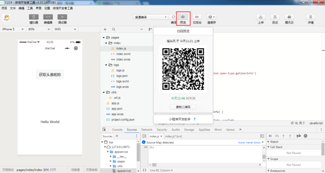The height and width of the screenshot is (173, 325).
Task: Switch to the AppData tab
Action: pos(204,129)
